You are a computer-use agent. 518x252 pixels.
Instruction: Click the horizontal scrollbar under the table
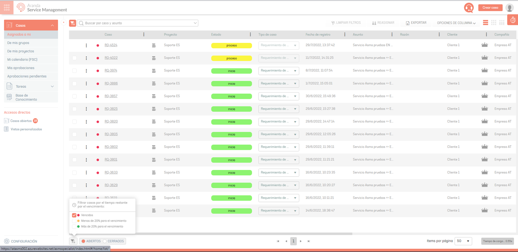coord(236,234)
